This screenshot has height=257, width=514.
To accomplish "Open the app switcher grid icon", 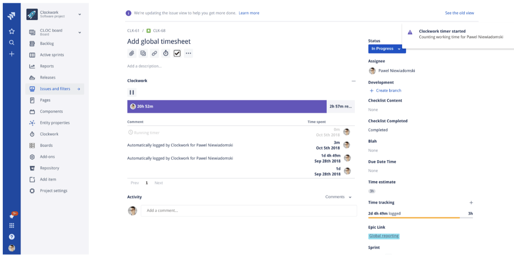I will tap(12, 226).
